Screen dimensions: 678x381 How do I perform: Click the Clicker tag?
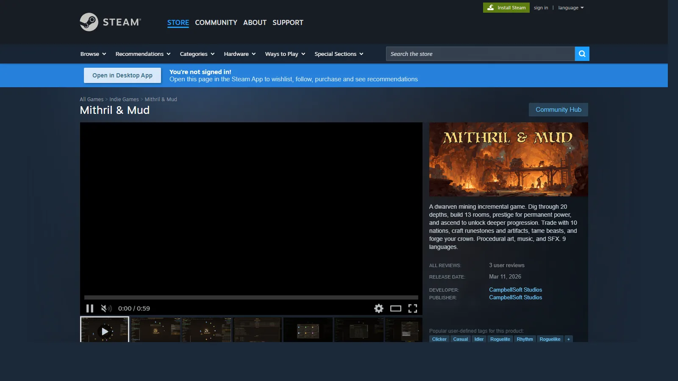tap(439, 339)
